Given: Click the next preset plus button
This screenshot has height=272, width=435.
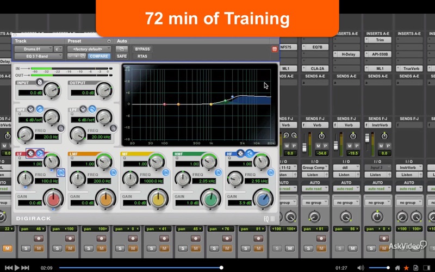Looking at the screenshot, I should tap(76, 57).
